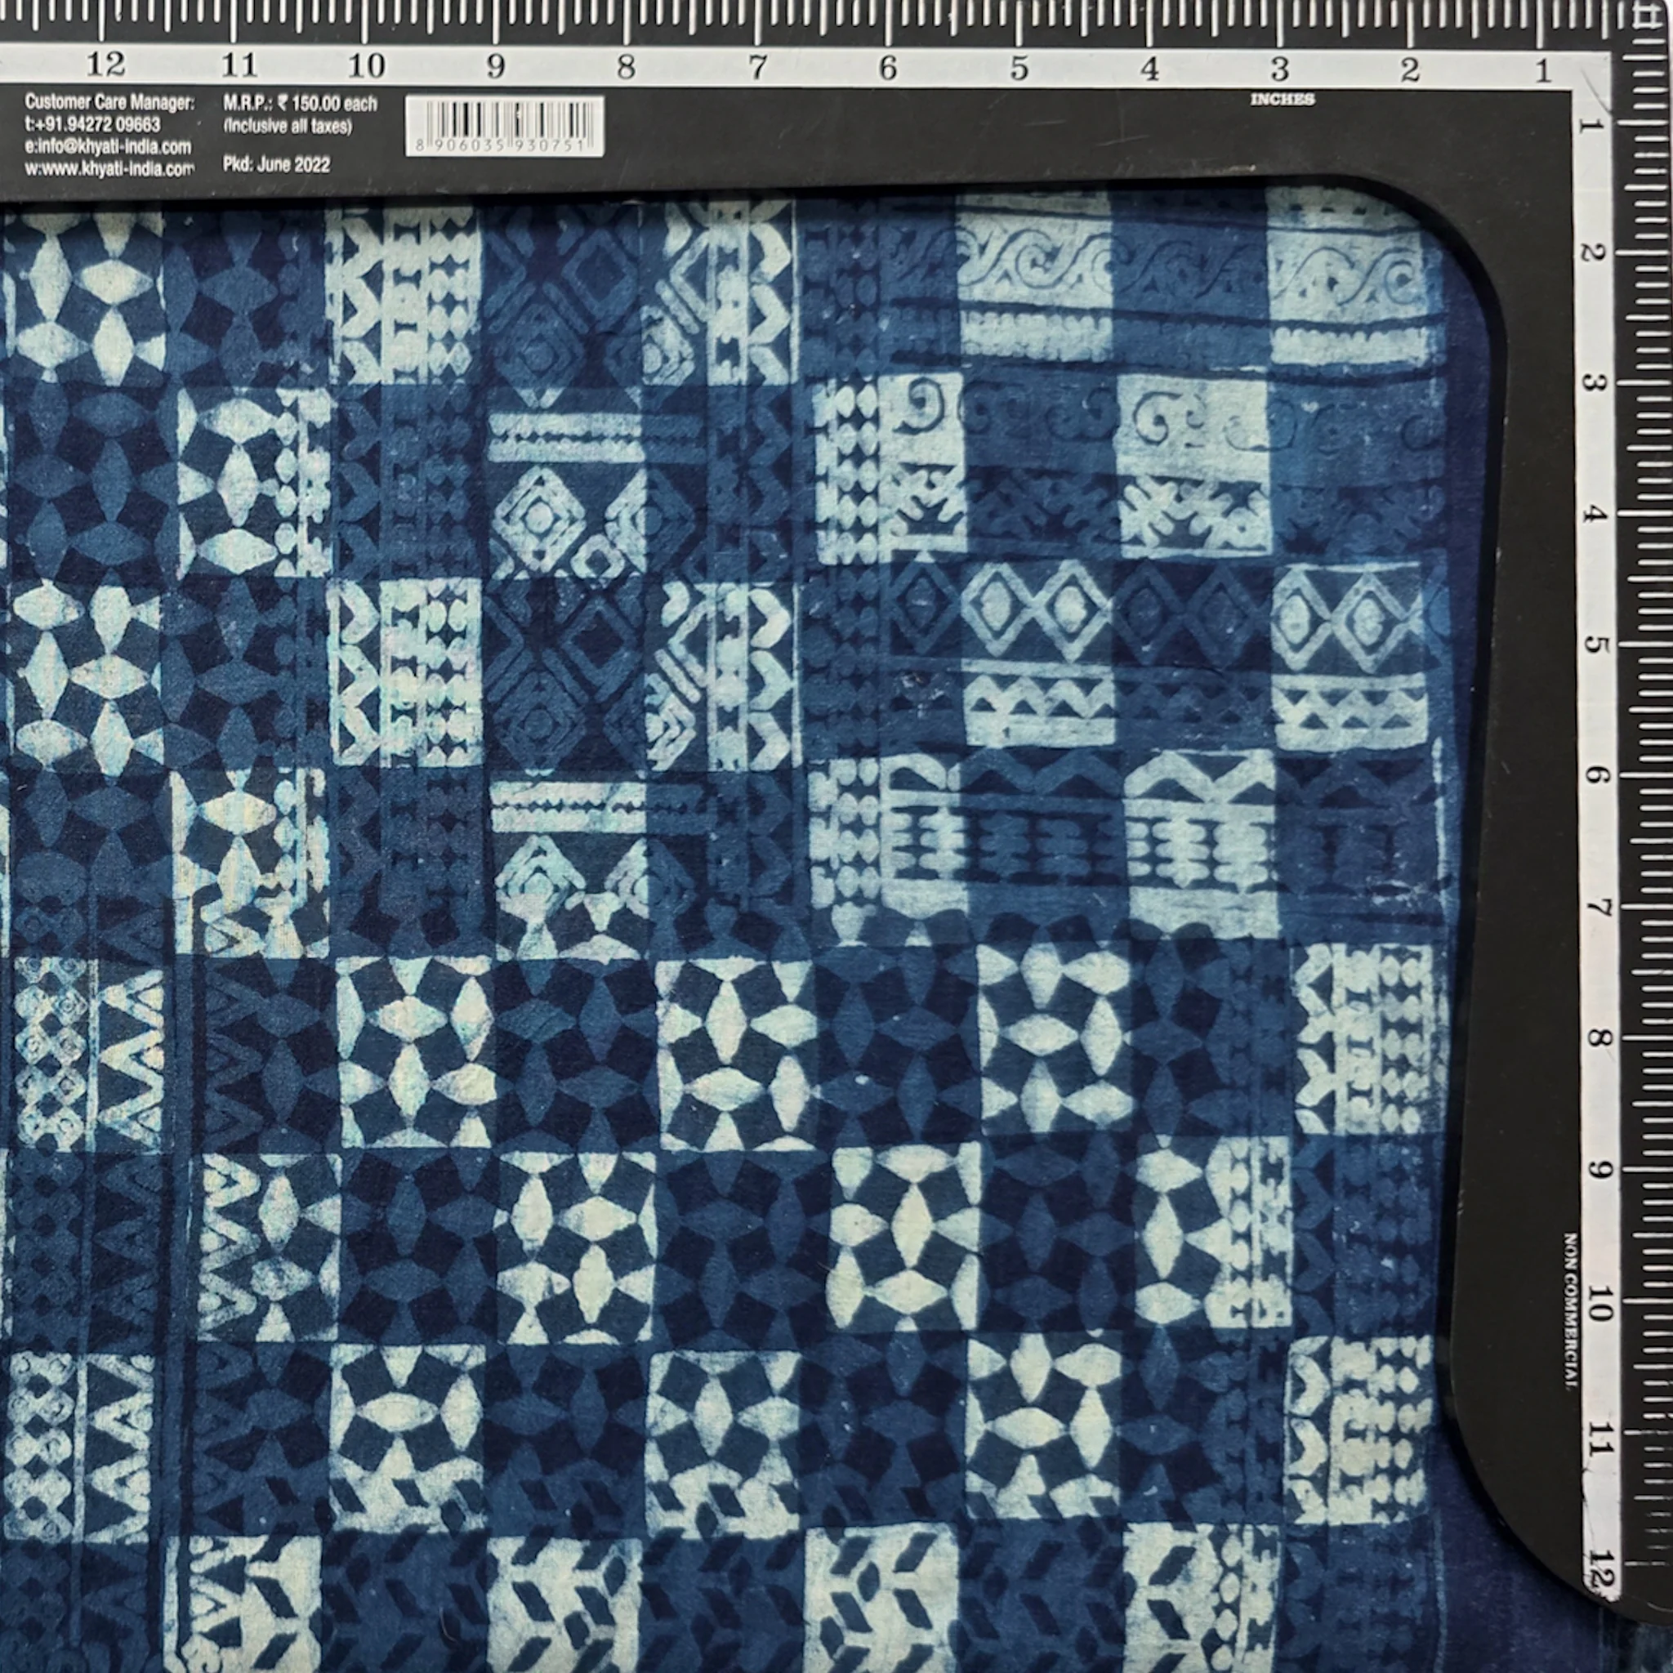This screenshot has height=1673, width=1673.
Task: Select the M.R.P. ₹150.00 each text
Action: (x=301, y=104)
